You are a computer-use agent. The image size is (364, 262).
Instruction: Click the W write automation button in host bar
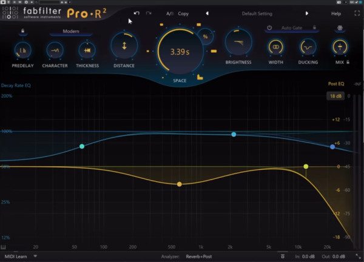coord(20,2)
